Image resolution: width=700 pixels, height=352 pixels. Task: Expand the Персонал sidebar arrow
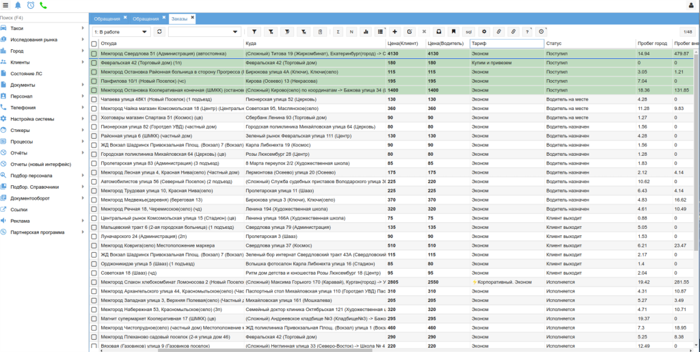(83, 96)
